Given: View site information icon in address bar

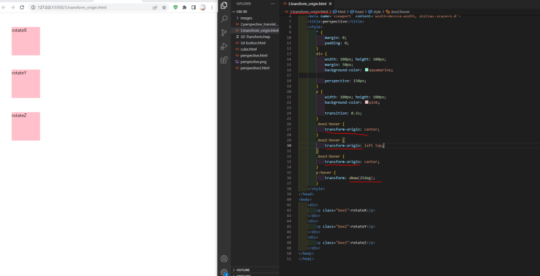Looking at the screenshot, I should click(33, 7).
